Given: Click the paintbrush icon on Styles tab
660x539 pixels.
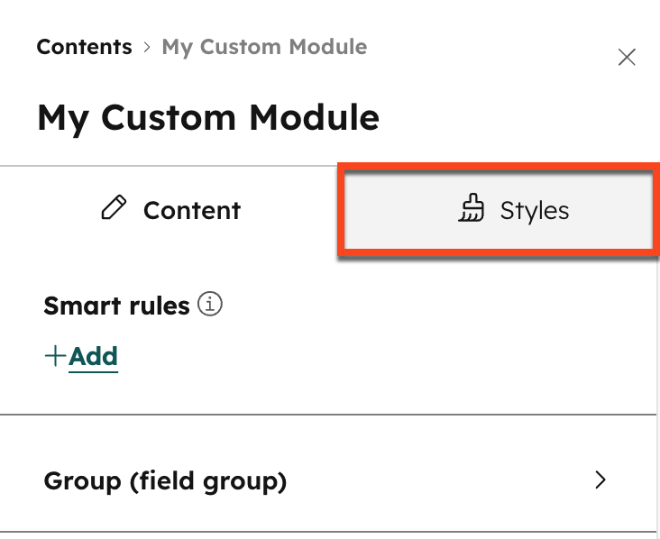Looking at the screenshot, I should 471,210.
